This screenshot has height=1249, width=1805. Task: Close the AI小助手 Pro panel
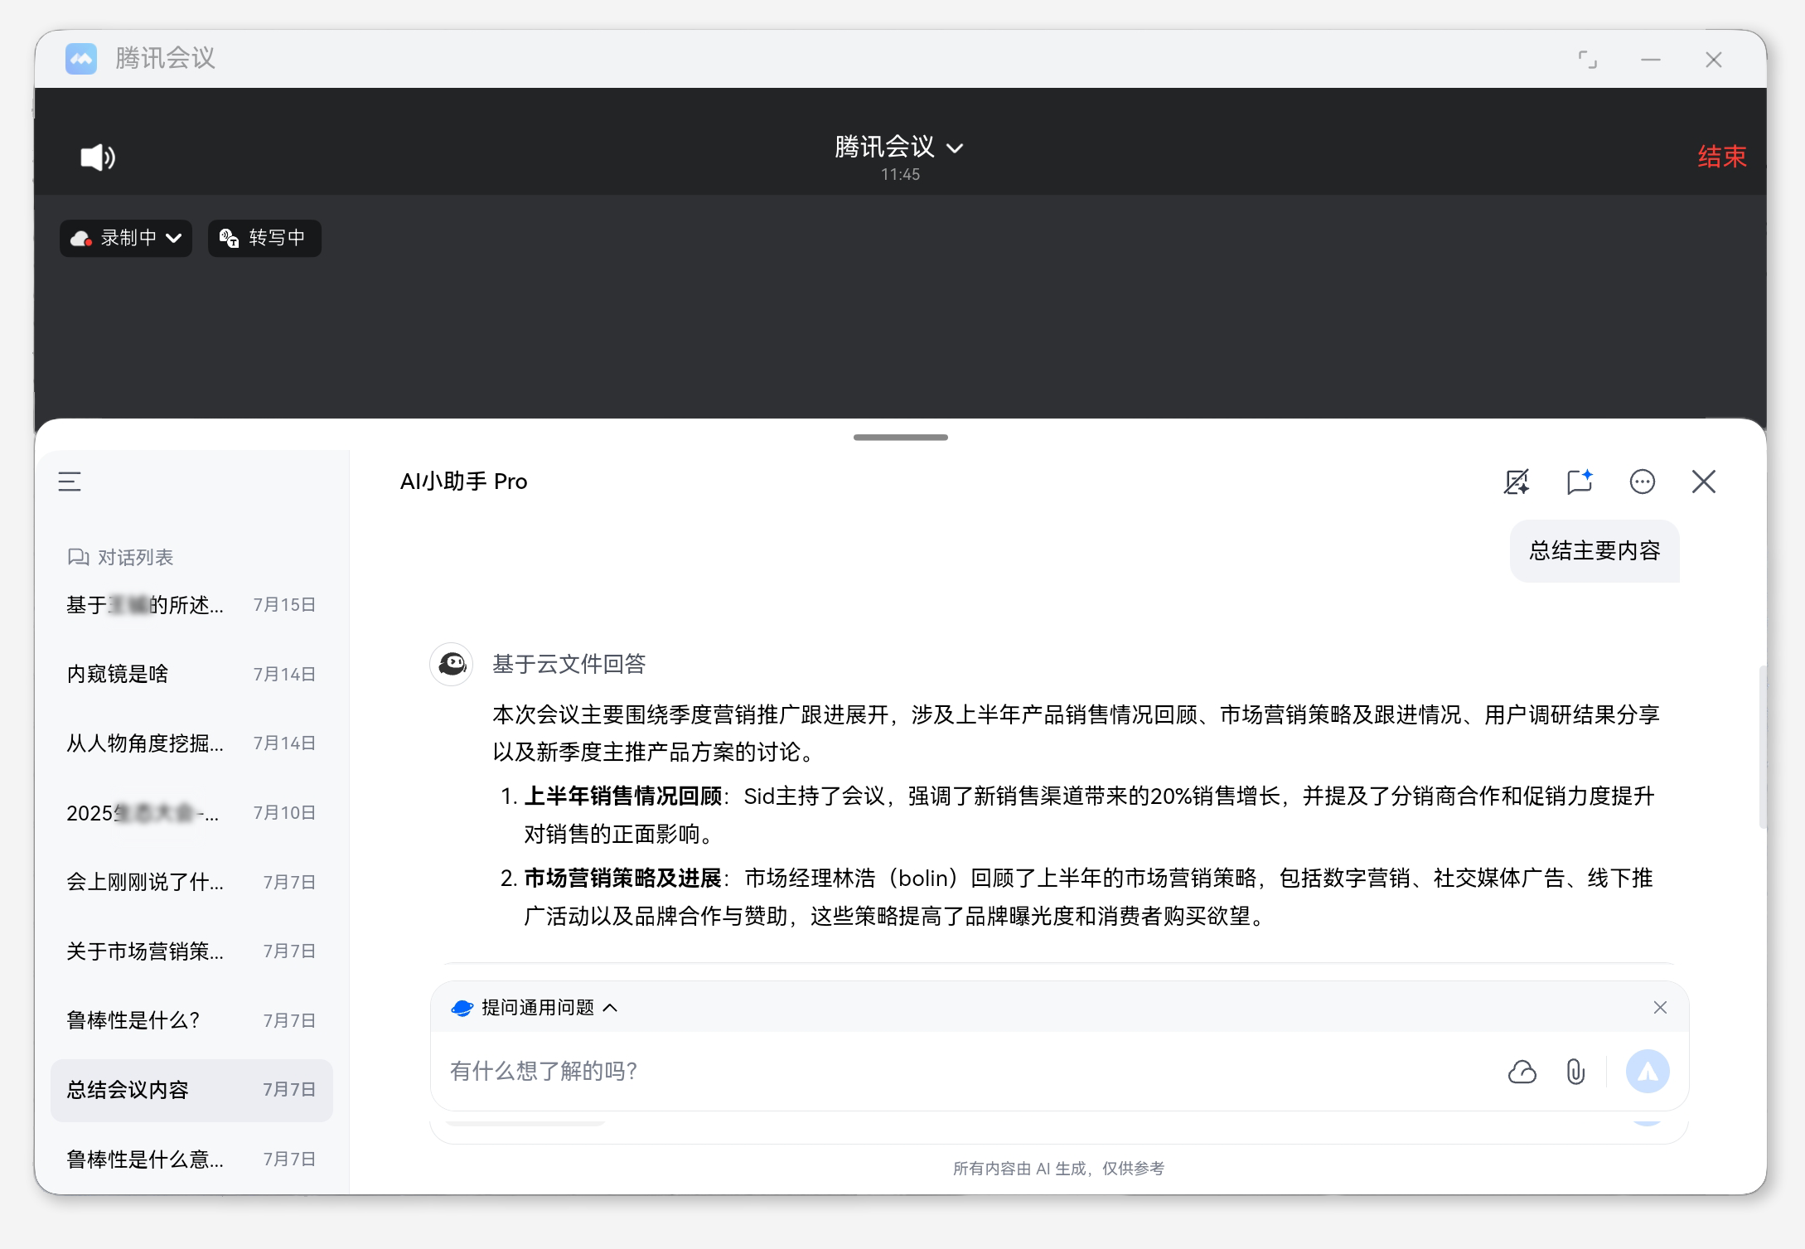click(1704, 482)
